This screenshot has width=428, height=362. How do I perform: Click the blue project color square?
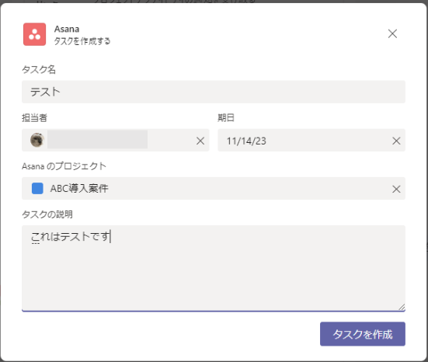(37, 188)
